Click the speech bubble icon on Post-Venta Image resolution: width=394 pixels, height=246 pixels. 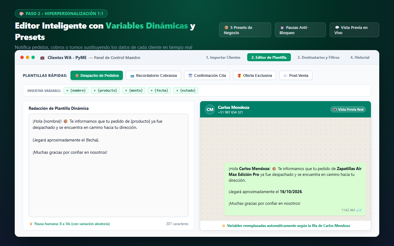pyautogui.click(x=286, y=76)
